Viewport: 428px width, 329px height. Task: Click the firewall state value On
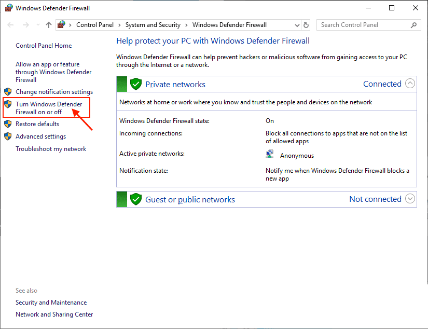[270, 121]
